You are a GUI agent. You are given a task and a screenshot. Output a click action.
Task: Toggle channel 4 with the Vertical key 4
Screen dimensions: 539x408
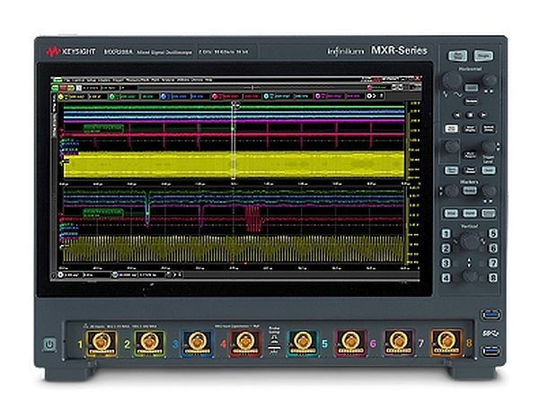tap(446, 278)
